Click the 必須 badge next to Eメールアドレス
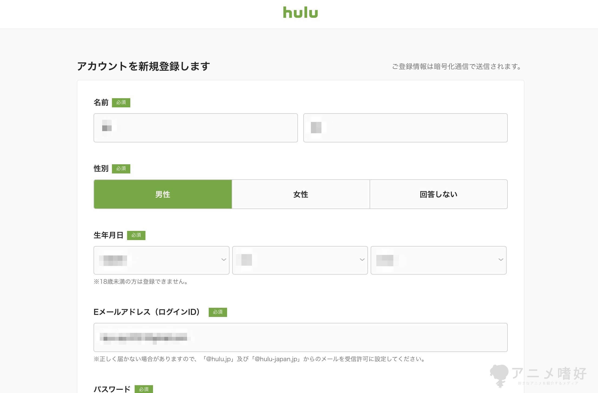Viewport: 598px width, 393px height. point(218,312)
